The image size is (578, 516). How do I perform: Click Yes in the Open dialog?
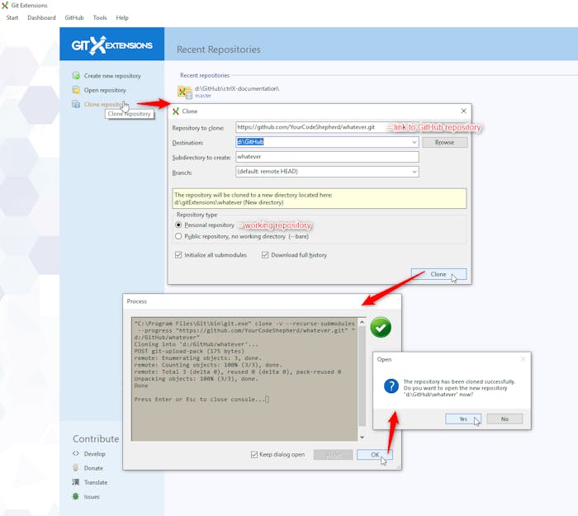463,419
